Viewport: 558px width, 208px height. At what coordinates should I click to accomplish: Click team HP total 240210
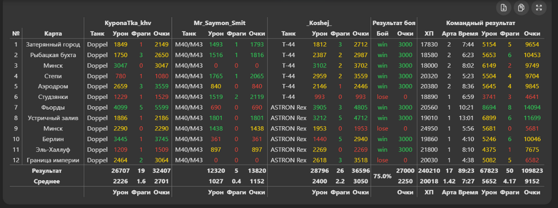(x=429, y=171)
